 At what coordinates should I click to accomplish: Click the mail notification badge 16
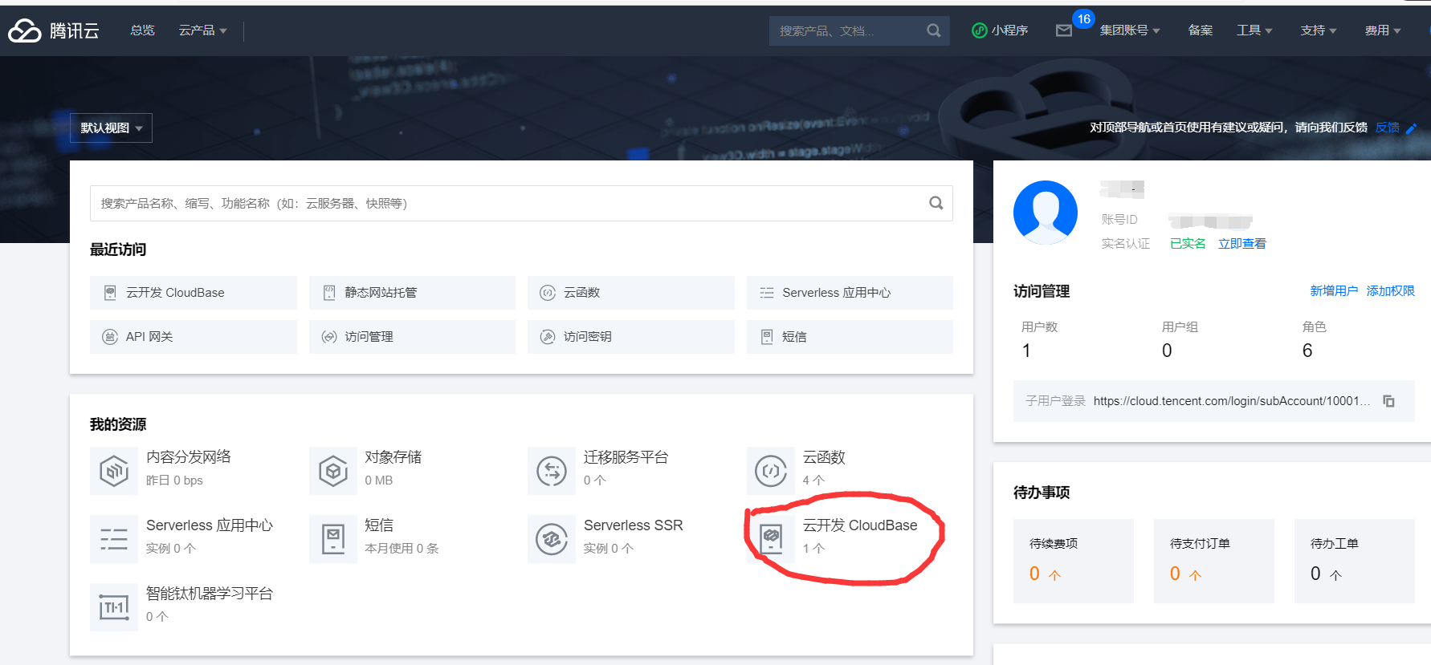tap(1084, 19)
